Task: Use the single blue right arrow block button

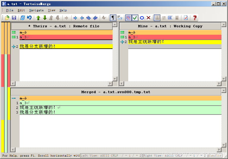Action: click(75, 18)
